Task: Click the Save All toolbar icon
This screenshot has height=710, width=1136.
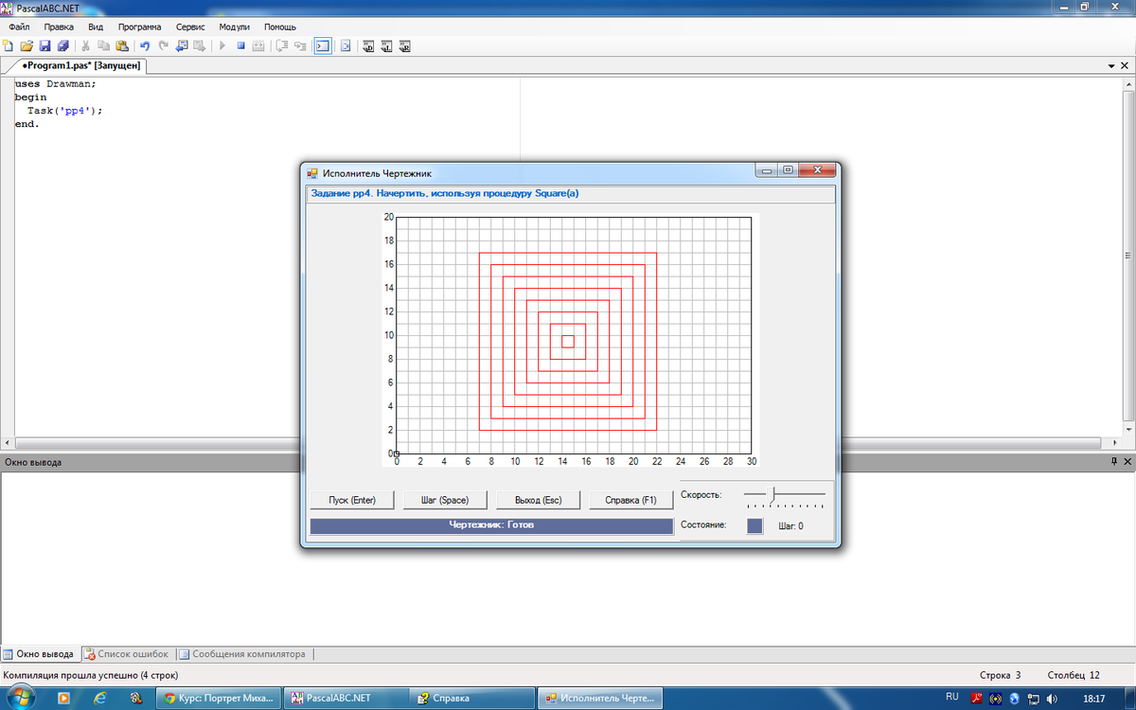Action: pyautogui.click(x=62, y=45)
